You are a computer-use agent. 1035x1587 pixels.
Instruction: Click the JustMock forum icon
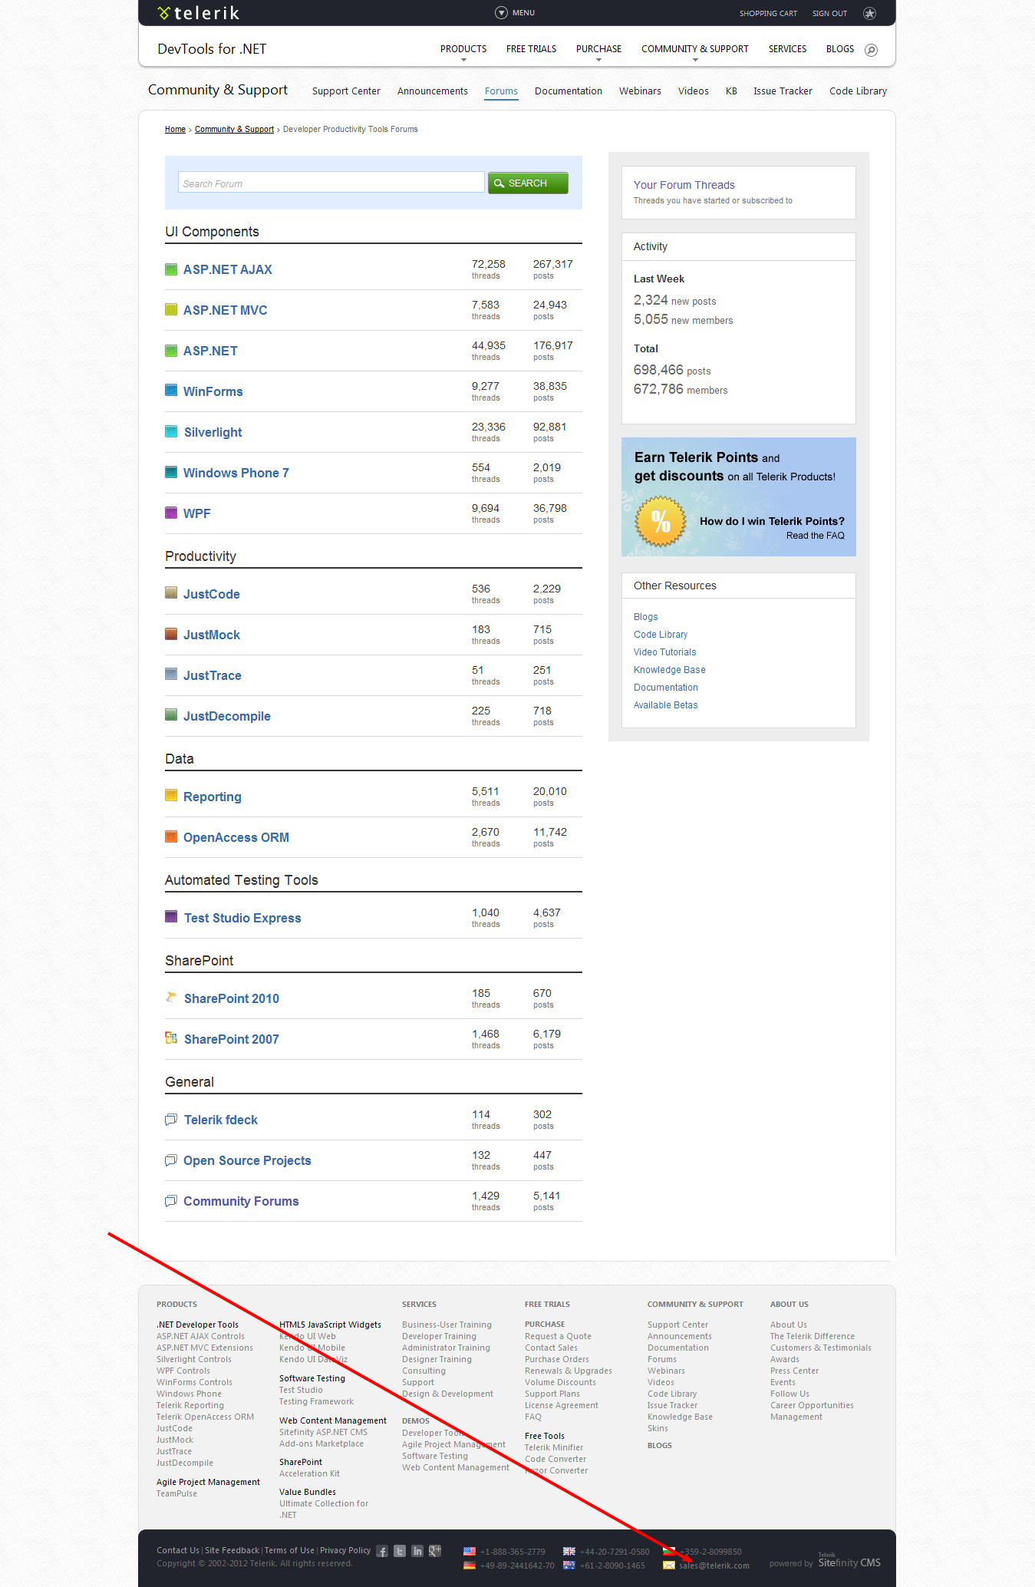[x=171, y=634]
